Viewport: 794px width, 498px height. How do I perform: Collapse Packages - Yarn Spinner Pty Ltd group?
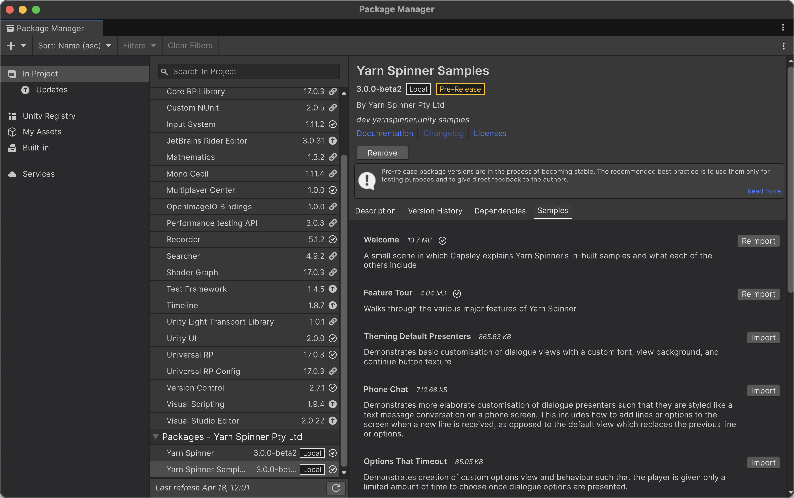(x=156, y=437)
